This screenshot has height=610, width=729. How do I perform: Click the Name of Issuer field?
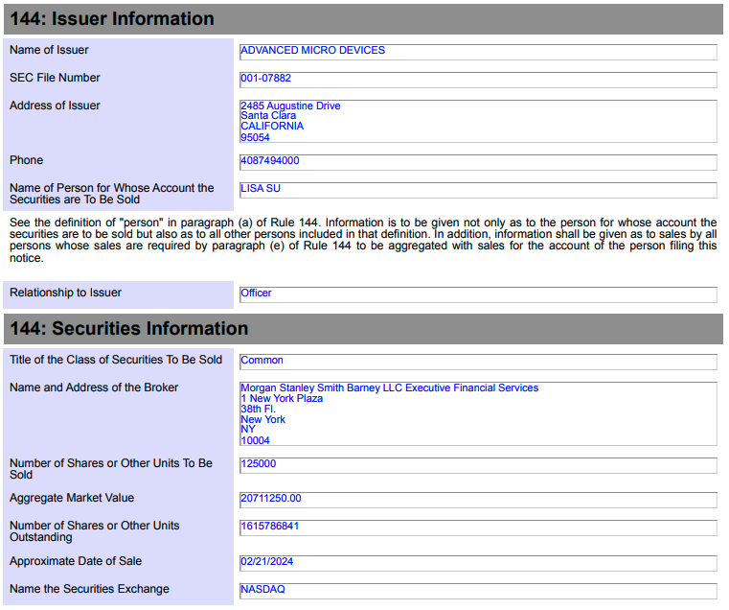pyautogui.click(x=478, y=52)
